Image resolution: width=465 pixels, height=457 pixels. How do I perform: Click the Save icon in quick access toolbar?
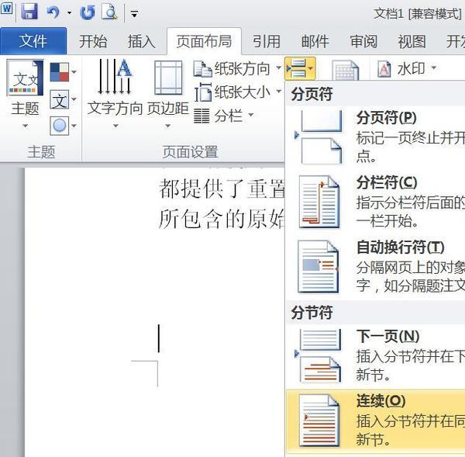29,12
